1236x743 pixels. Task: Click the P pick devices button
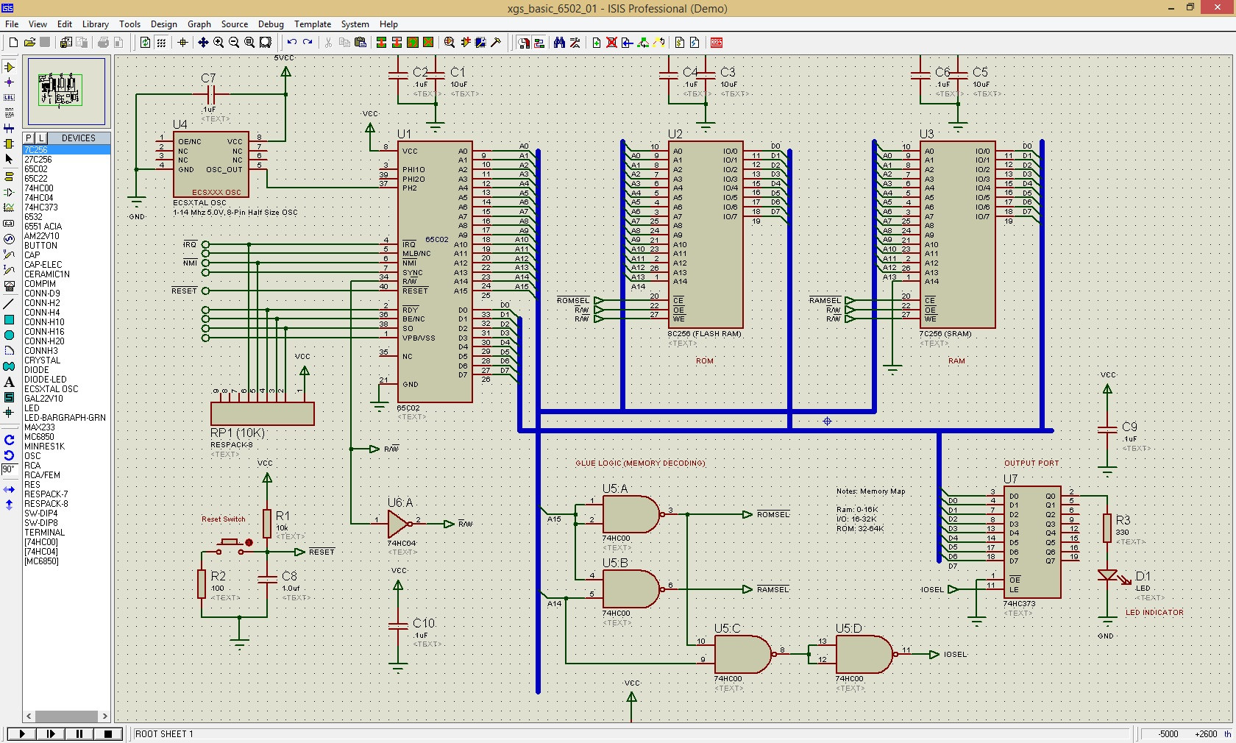(29, 138)
